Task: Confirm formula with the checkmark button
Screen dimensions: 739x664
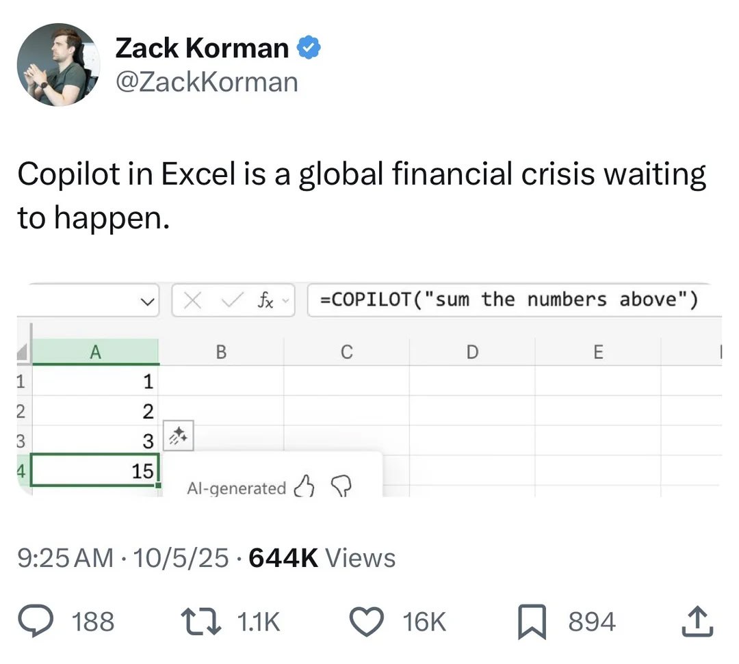Action: coord(232,300)
